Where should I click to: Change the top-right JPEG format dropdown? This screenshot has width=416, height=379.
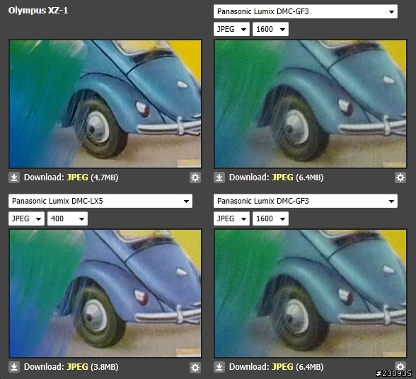[231, 29]
